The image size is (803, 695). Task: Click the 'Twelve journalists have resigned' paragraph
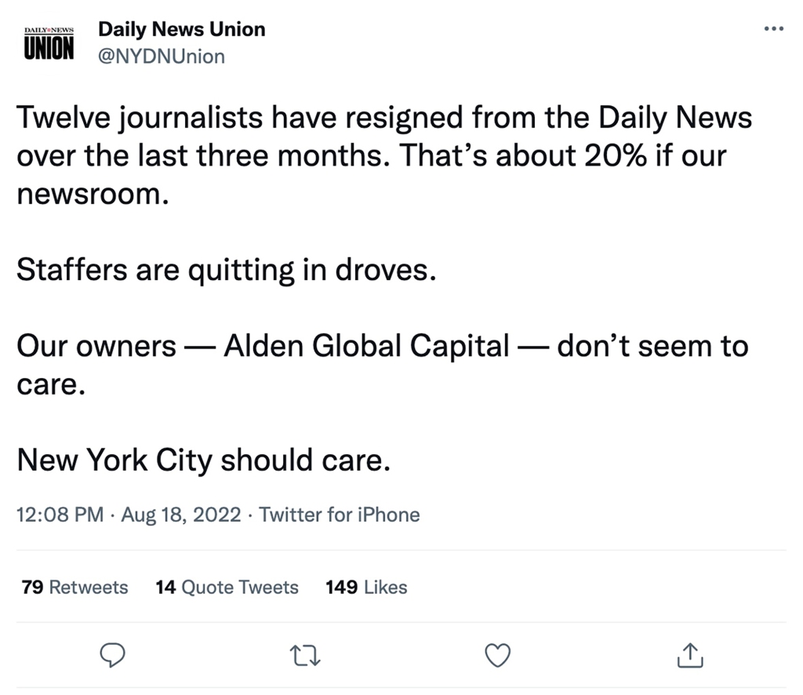click(x=383, y=119)
